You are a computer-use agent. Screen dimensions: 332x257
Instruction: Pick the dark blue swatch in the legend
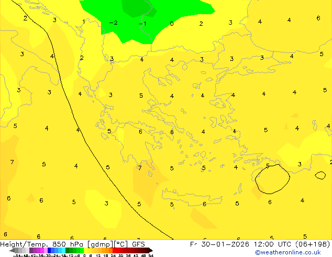(x=49, y=250)
